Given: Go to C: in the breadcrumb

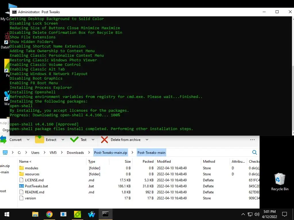Looking at the screenshot, I should (19, 153).
